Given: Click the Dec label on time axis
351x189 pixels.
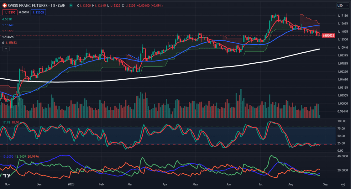Looking at the screenshot, I should 39,184.
